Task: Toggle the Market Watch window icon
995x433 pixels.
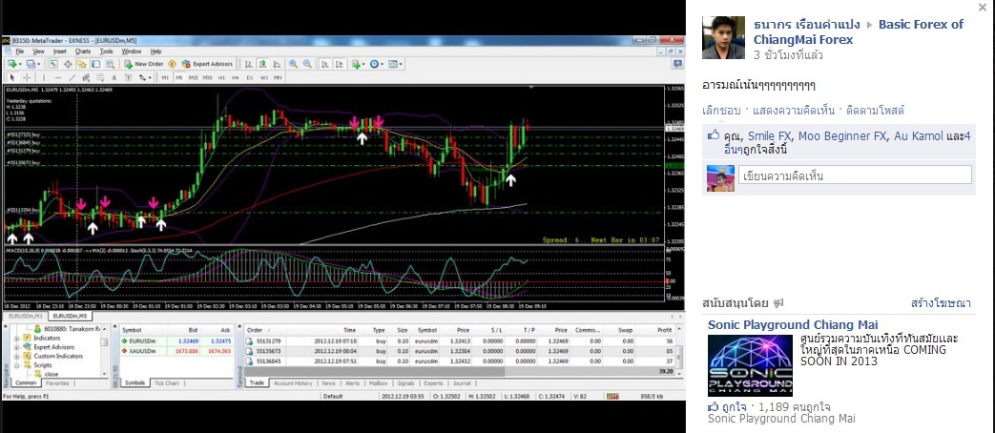Action: 53,64
